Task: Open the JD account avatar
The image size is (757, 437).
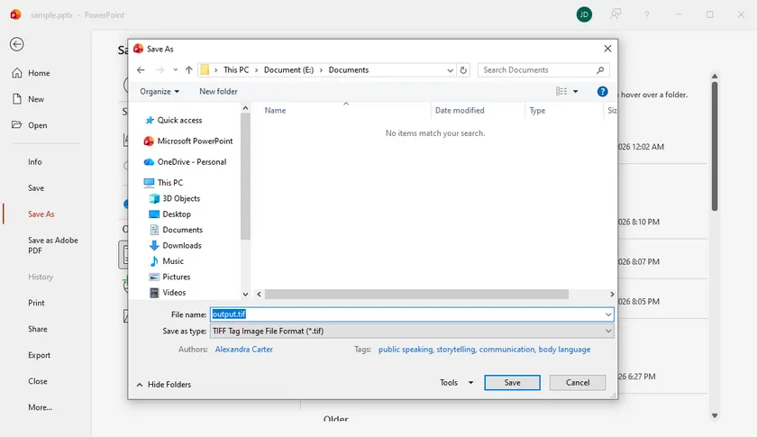Action: 584,14
